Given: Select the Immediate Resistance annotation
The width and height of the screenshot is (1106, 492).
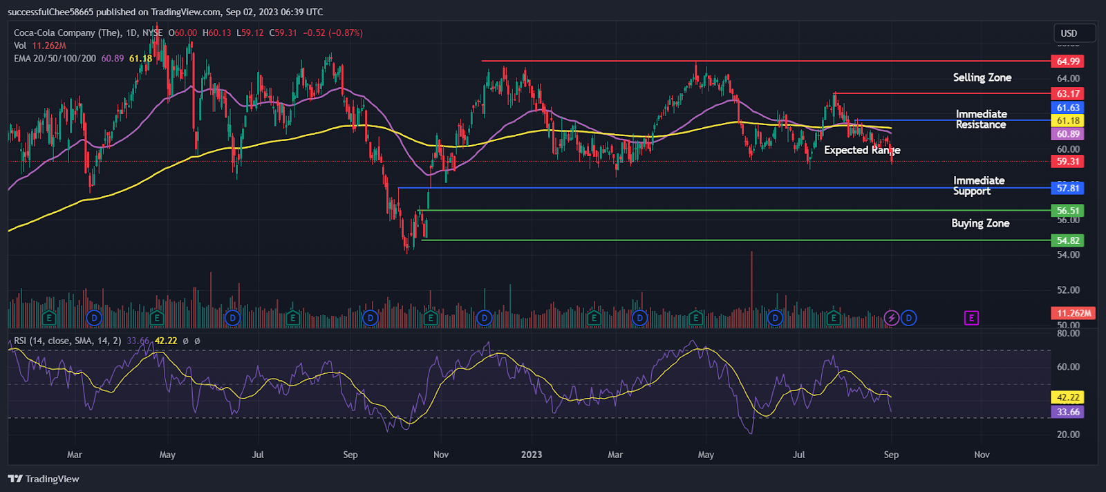Looking at the screenshot, I should pyautogui.click(x=982, y=119).
